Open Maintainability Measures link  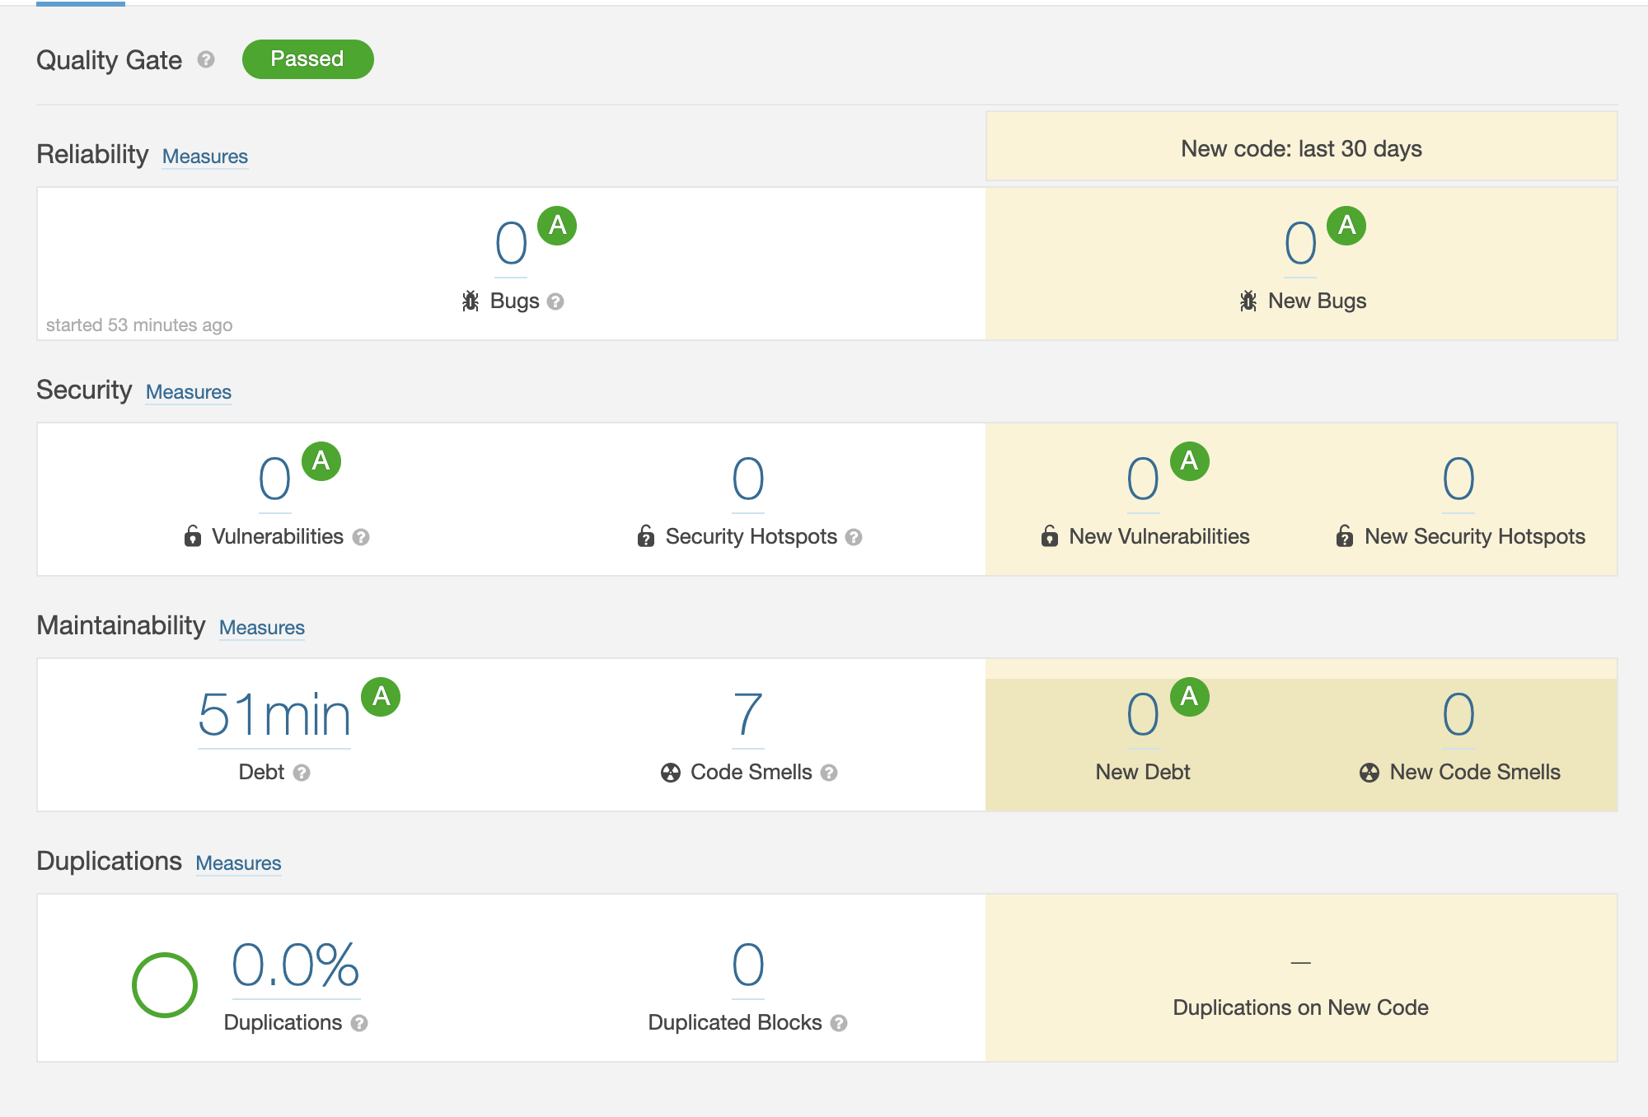point(262,628)
